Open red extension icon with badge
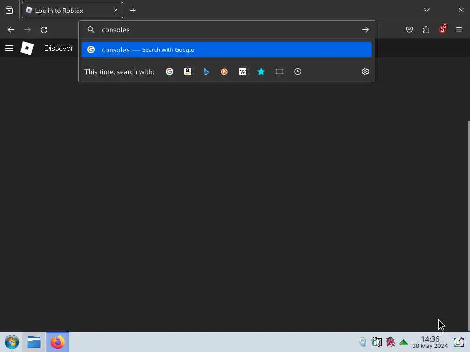Viewport: 470px width, 352px height. [443, 29]
